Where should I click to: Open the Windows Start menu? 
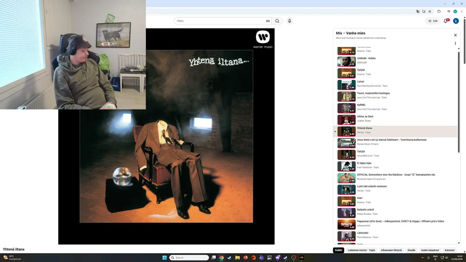click(x=165, y=258)
